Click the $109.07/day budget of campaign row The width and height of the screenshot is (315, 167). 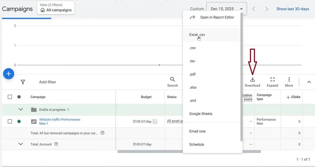click(x=142, y=121)
